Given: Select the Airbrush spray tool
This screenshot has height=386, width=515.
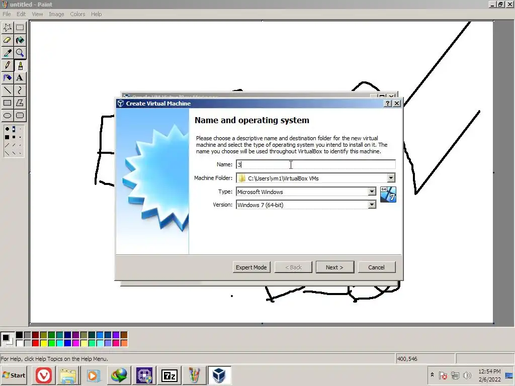Looking at the screenshot, I should 8,78.
